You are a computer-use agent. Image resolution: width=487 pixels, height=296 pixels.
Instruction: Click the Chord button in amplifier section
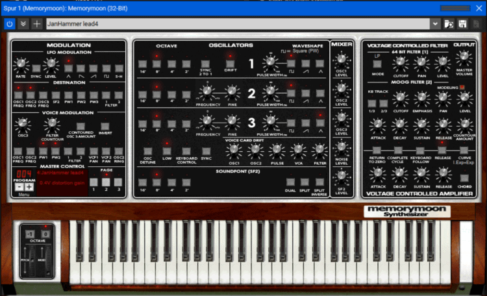[464, 179]
